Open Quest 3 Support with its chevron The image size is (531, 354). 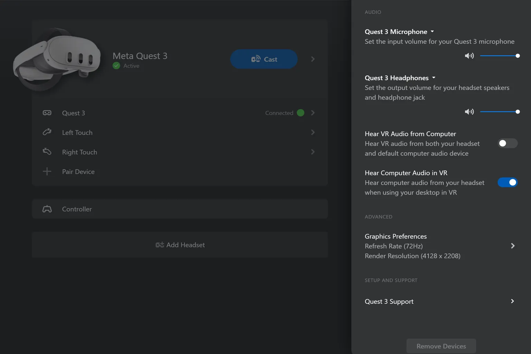click(x=513, y=301)
